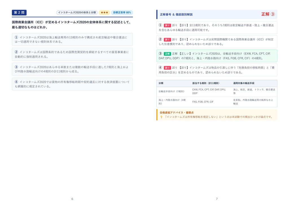This screenshot has height=205, width=289.
Task: Click explanation ① text about 全11規則
Action: [217, 28]
